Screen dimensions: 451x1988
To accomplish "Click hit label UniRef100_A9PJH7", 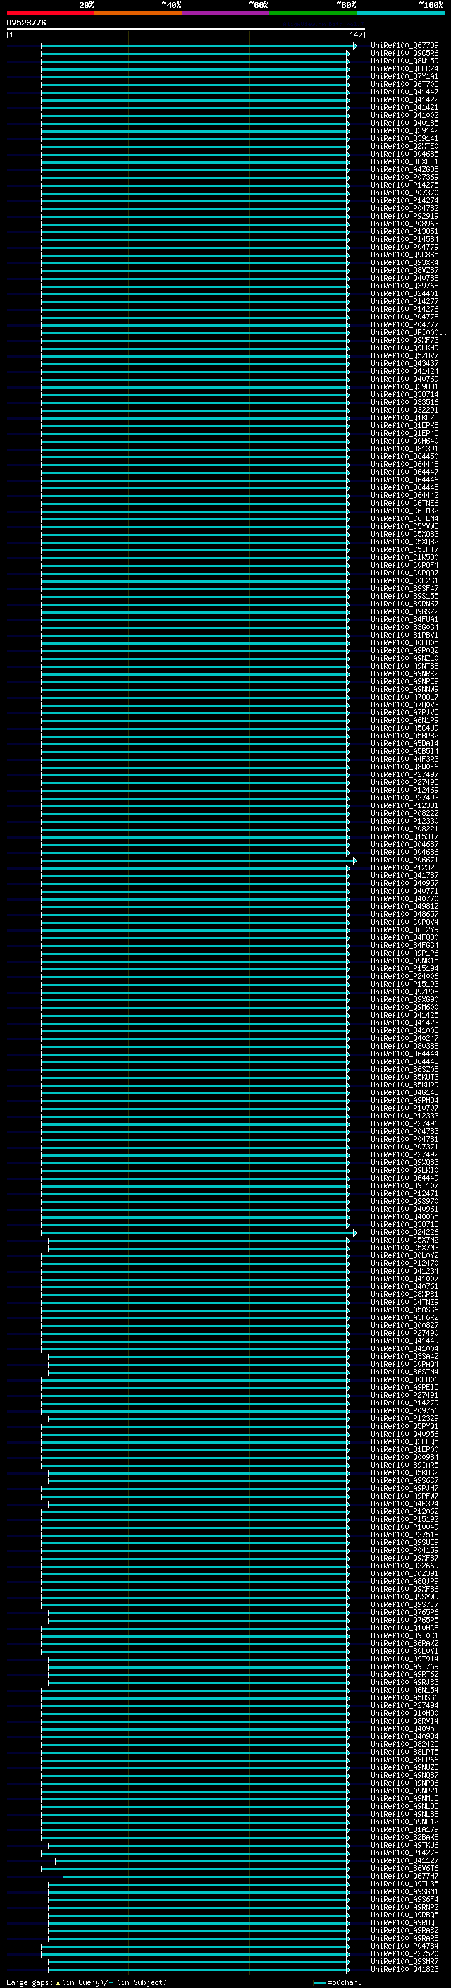I will click(404, 1488).
